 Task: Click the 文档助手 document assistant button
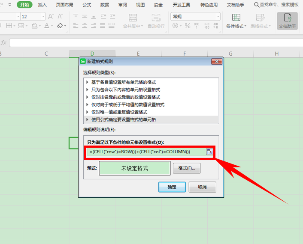point(288,21)
